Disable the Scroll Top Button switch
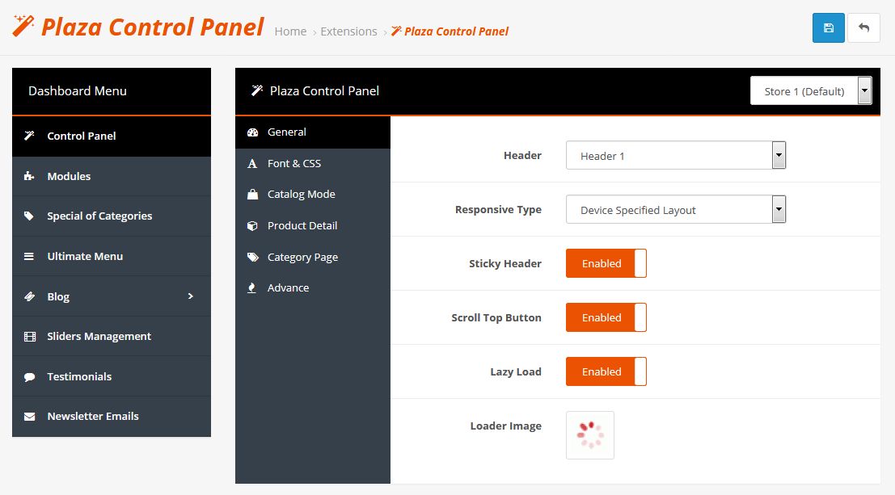The image size is (895, 495). [x=606, y=317]
